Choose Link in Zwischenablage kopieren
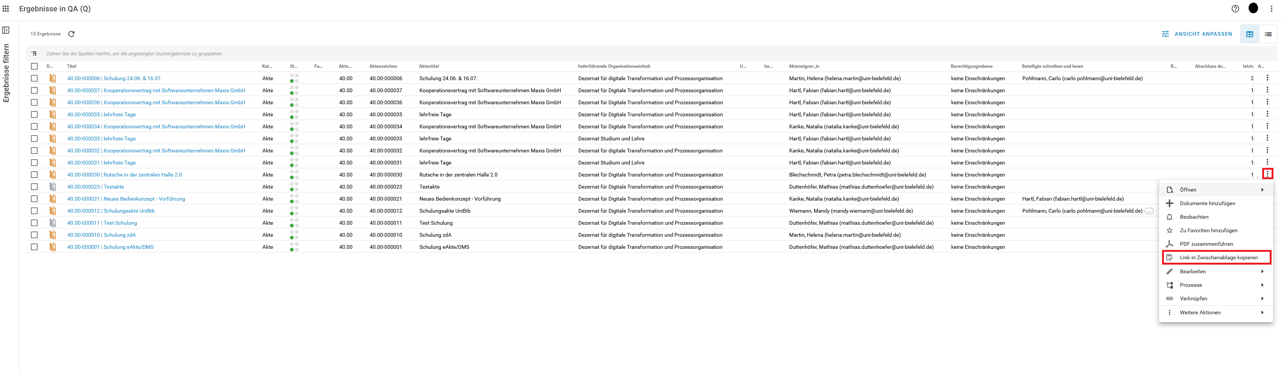The width and height of the screenshot is (1281, 373). click(1218, 257)
